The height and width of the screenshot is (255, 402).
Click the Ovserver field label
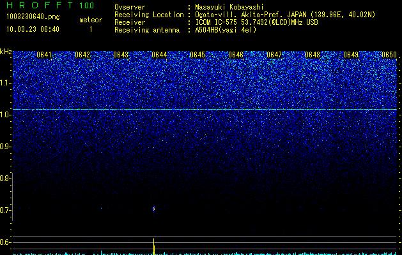(130, 7)
